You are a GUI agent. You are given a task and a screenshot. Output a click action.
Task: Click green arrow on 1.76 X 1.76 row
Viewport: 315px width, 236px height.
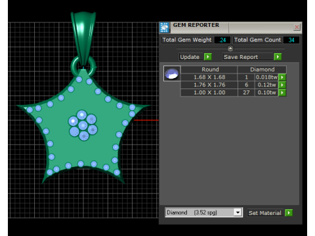282,85
